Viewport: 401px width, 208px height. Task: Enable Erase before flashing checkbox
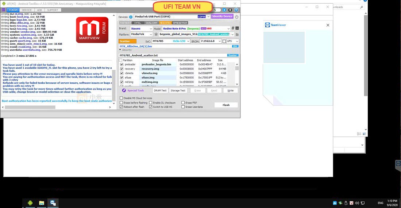point(121,103)
